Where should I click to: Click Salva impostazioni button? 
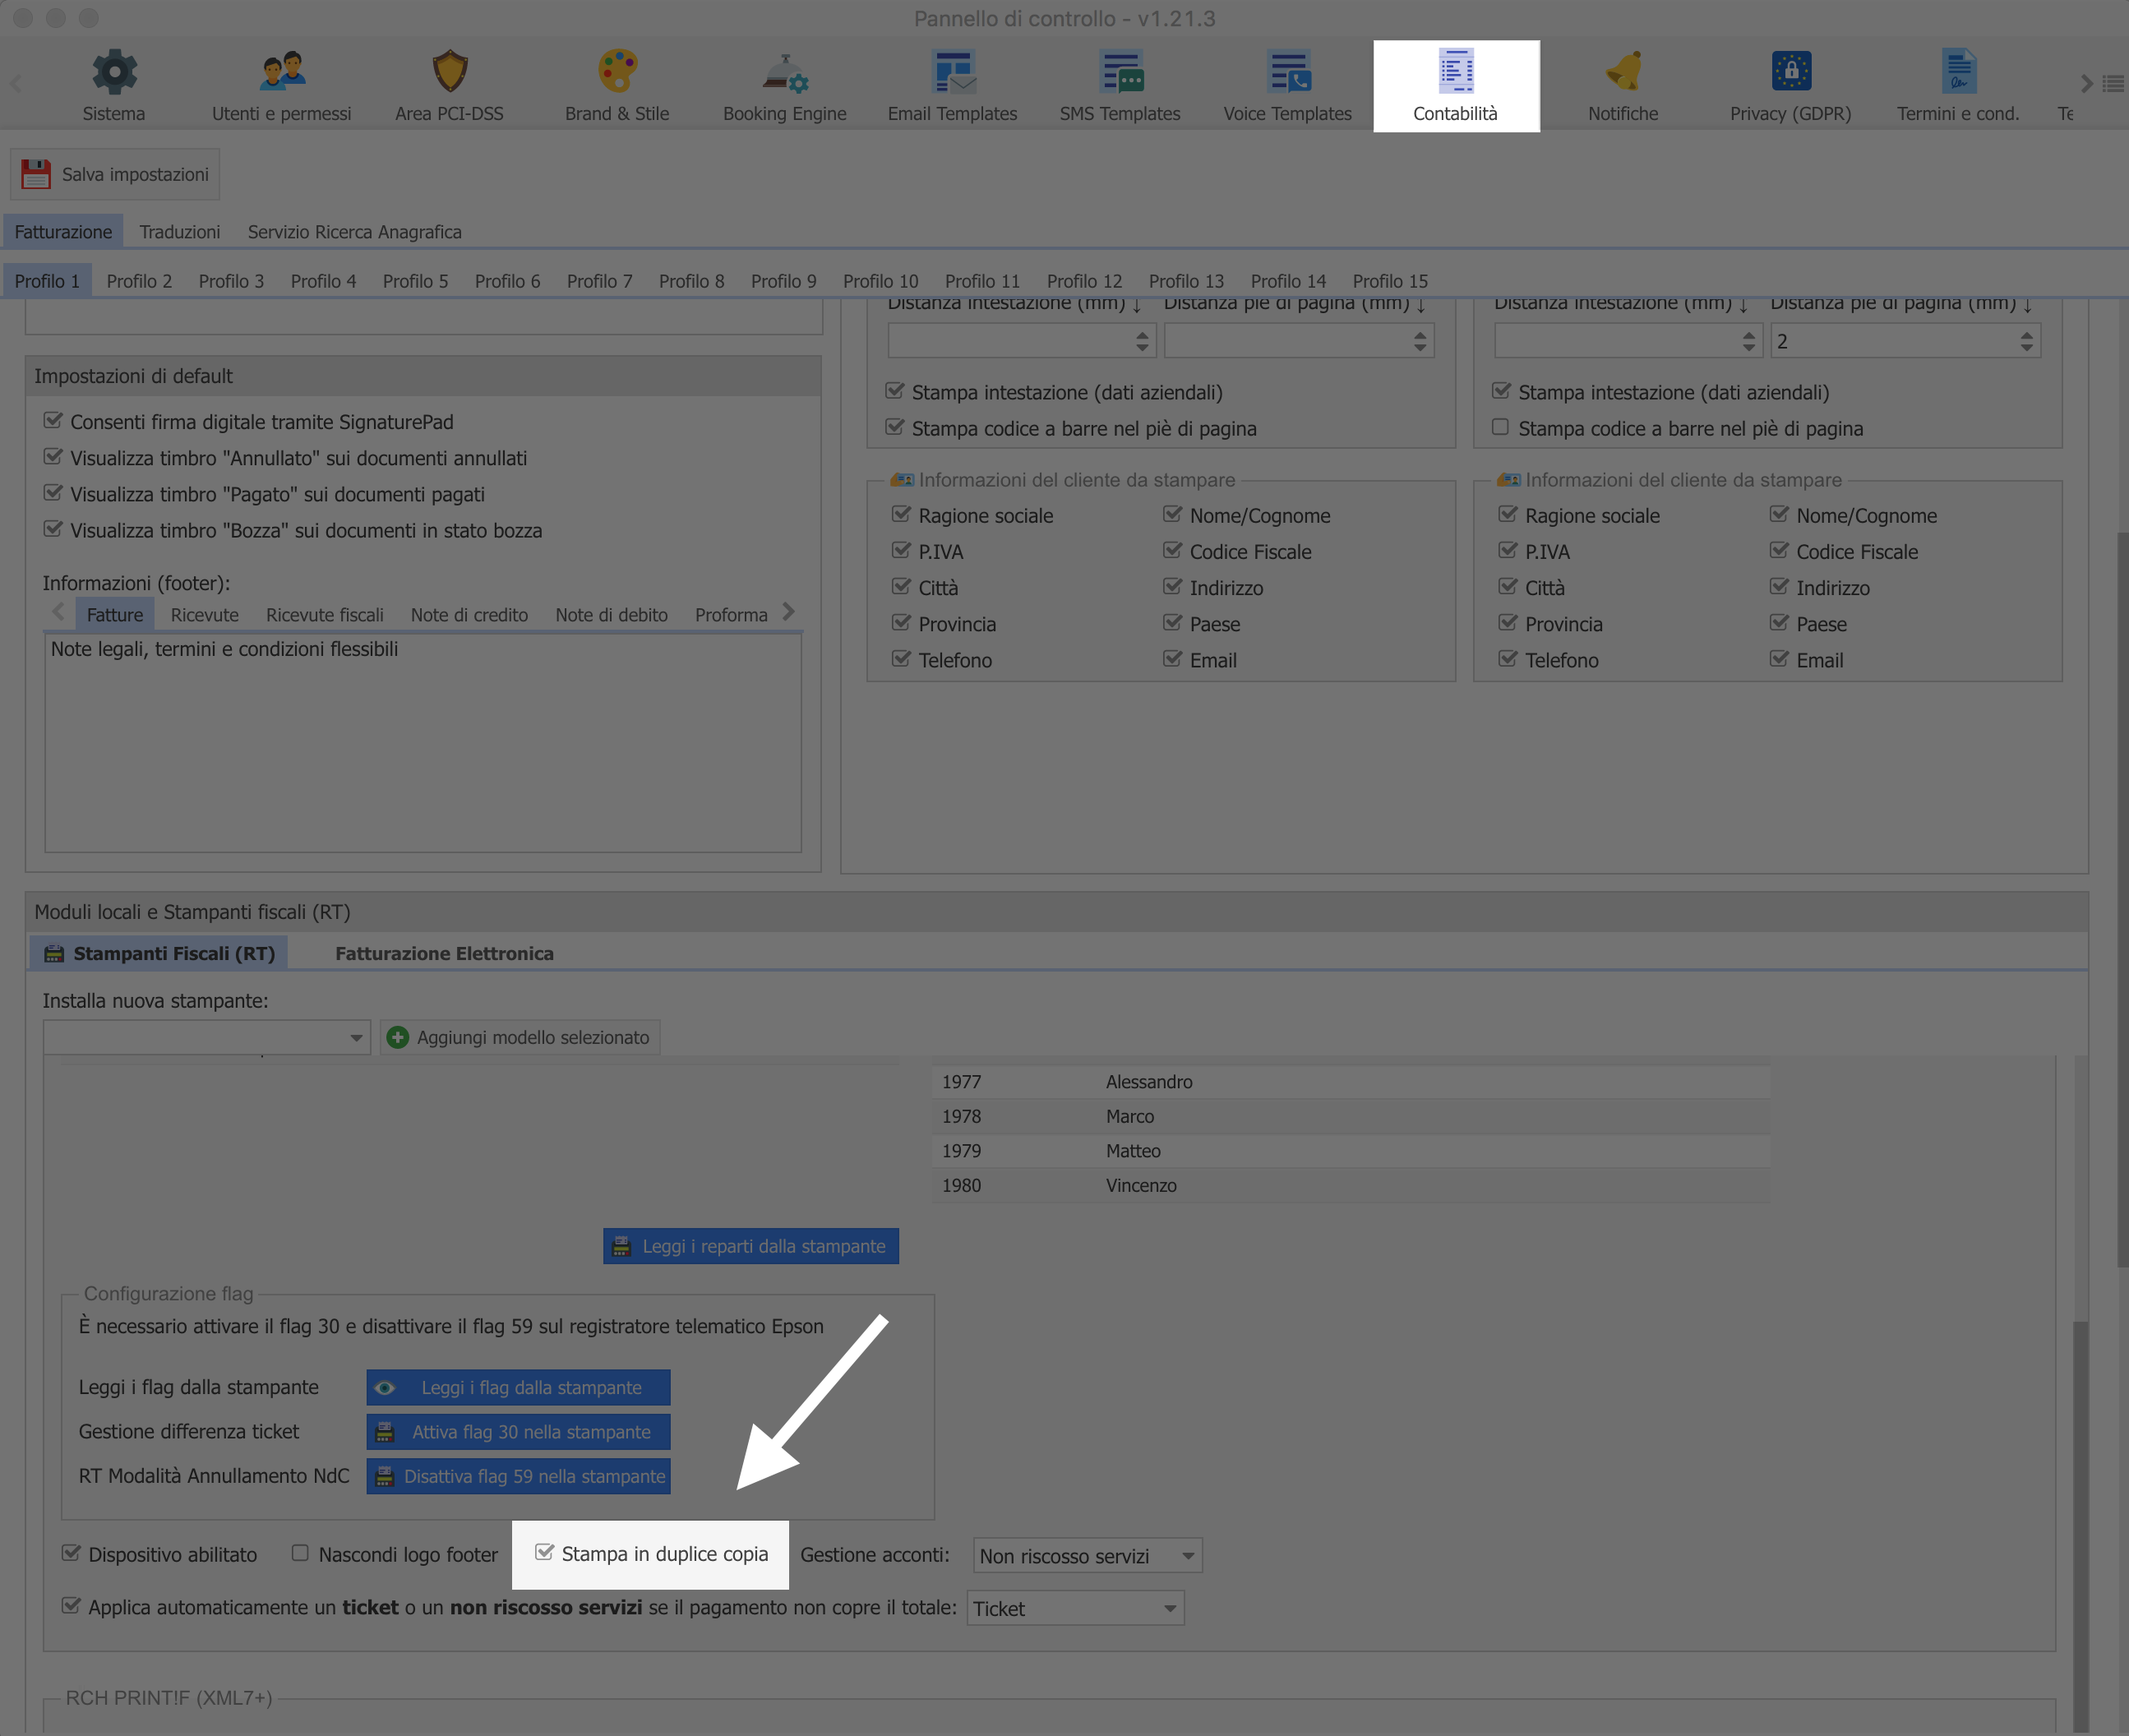tap(115, 174)
